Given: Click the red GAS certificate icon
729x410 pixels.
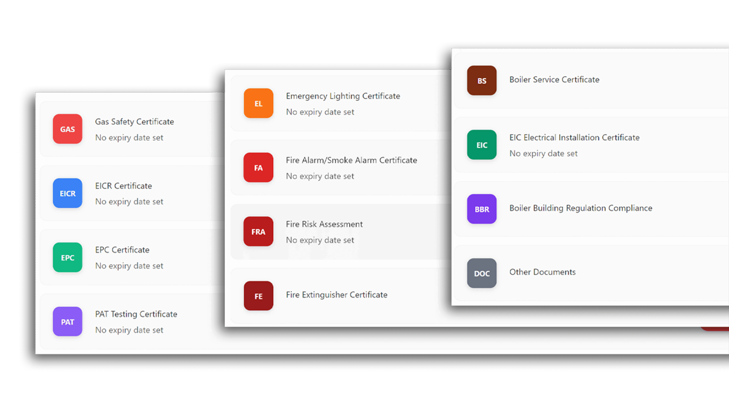Looking at the screenshot, I should tap(67, 129).
